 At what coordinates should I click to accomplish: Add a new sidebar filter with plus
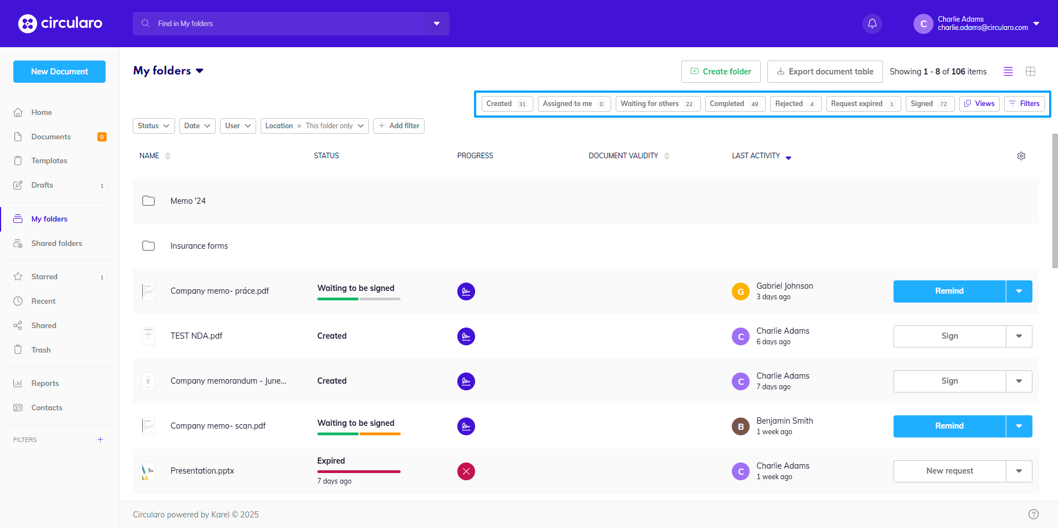point(100,440)
